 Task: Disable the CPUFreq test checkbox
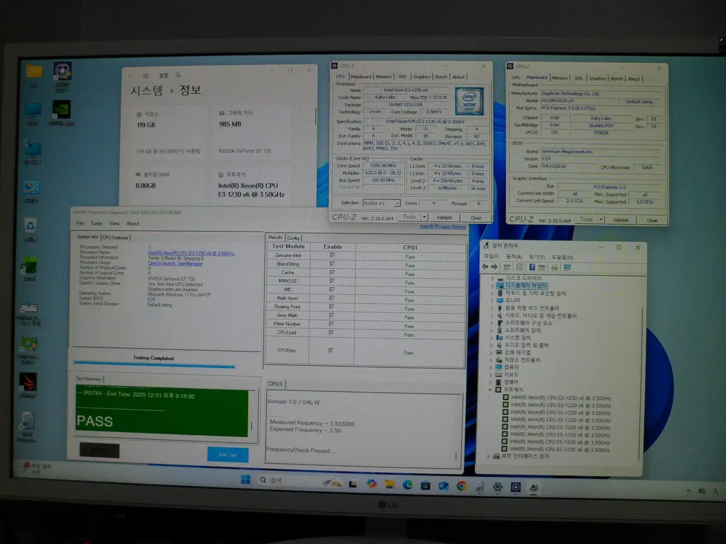click(331, 351)
